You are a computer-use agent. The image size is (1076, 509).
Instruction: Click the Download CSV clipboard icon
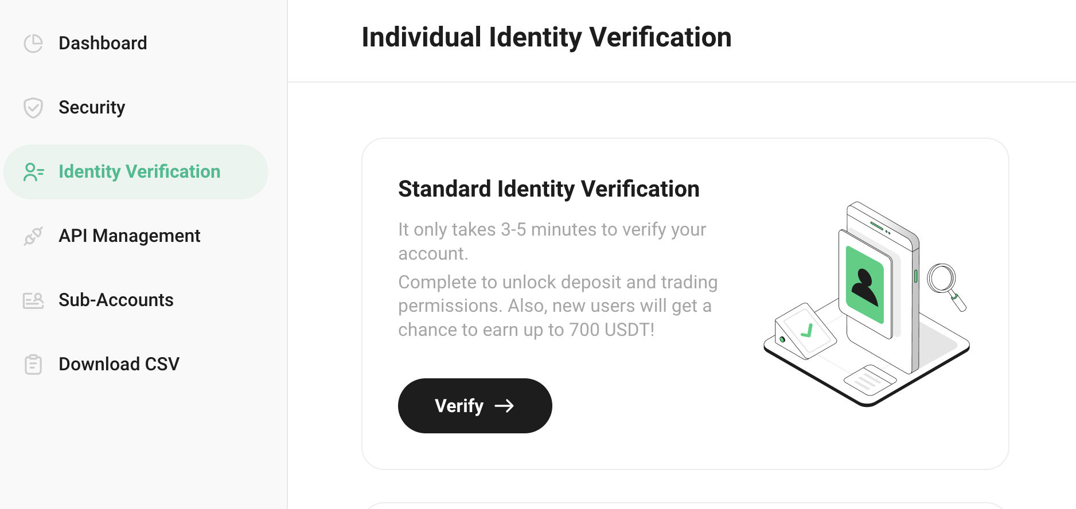(33, 365)
